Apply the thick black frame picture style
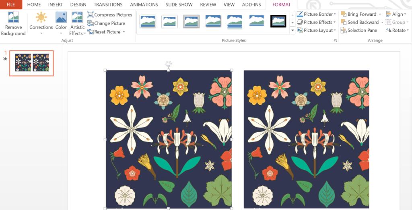Screen dimensions: 412x210 coord(278,21)
